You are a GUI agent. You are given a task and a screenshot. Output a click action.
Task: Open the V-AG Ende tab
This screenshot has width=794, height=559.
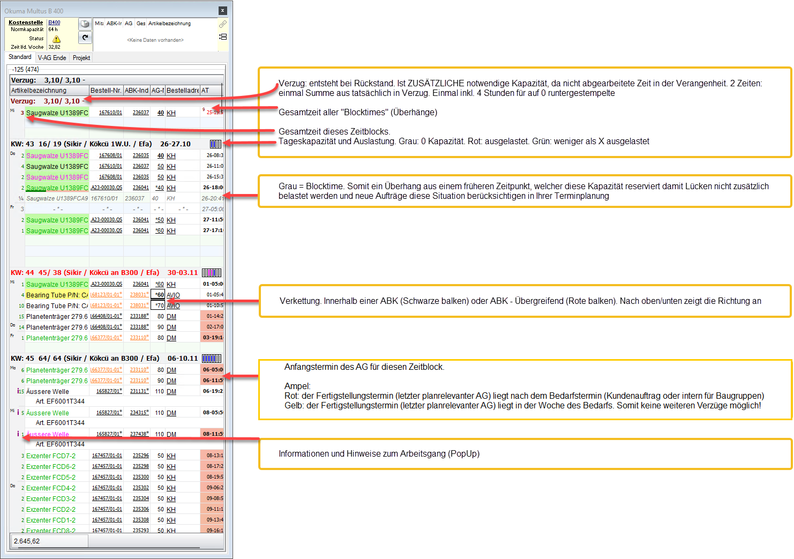point(52,58)
